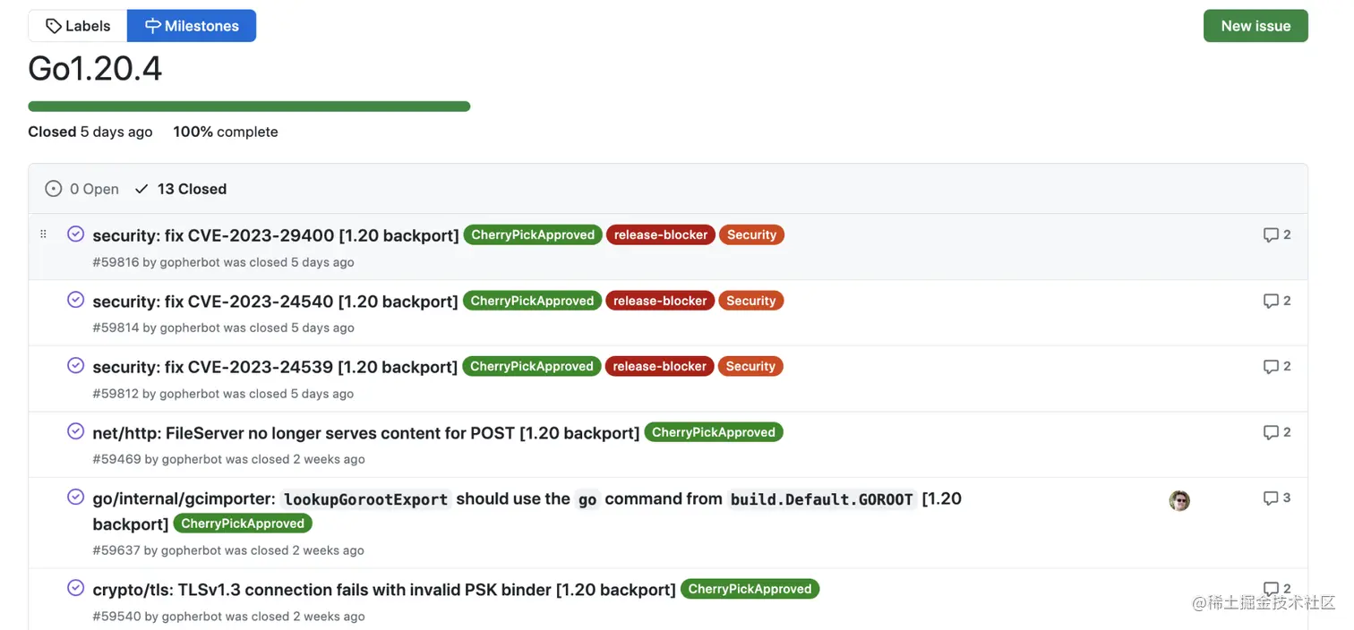Open go/internal/gcimporter lookupGorootExport issue
1354x630 pixels.
click(527, 511)
